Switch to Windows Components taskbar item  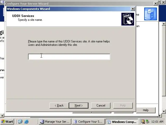[x=122, y=122]
